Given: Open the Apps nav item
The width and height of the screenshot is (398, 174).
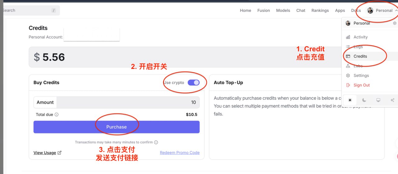Looking at the screenshot, I should [340, 10].
